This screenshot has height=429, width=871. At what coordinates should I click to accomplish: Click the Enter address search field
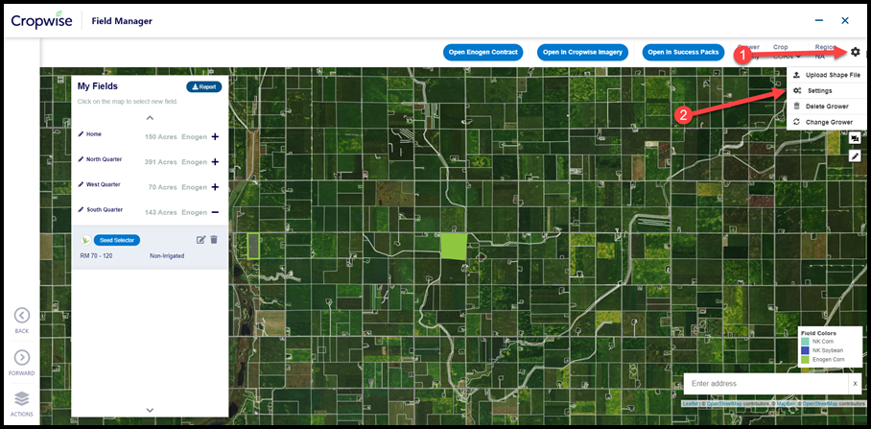coord(766,384)
